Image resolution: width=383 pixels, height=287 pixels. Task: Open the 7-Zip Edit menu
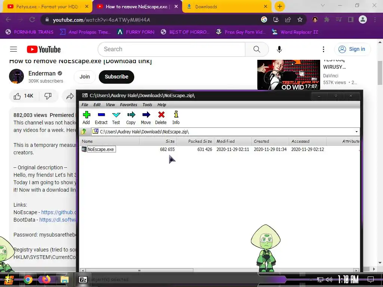pos(97,105)
